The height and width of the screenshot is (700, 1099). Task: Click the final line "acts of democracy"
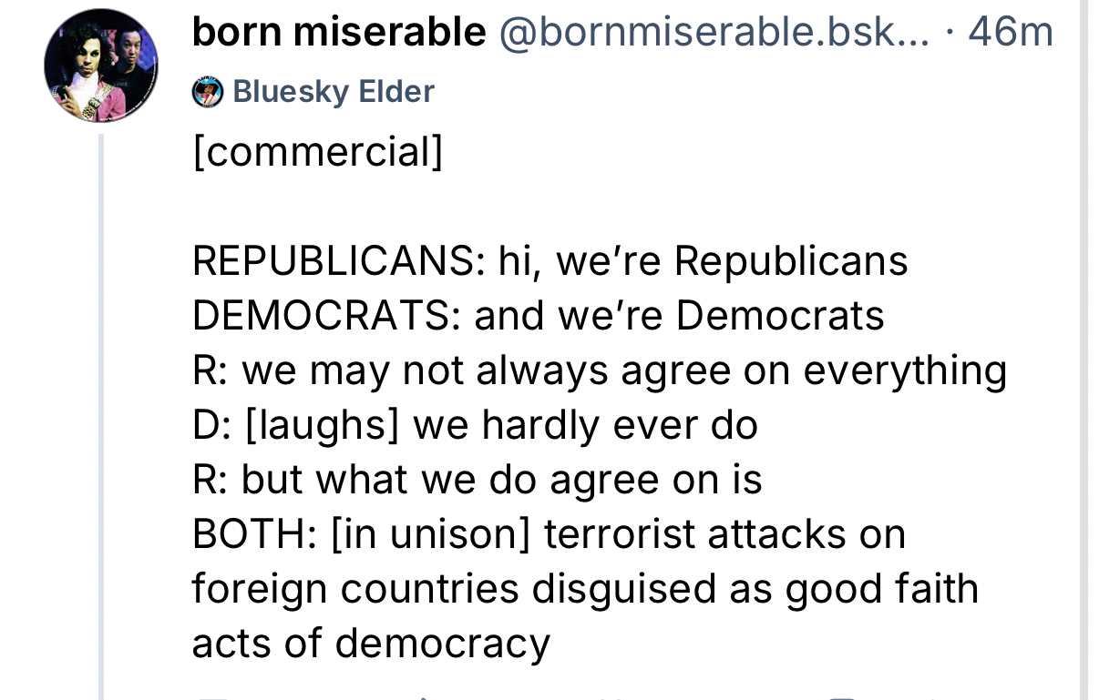pos(371,644)
